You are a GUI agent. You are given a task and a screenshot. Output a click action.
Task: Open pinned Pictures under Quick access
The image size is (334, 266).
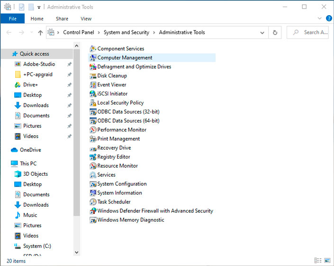tap(32, 126)
